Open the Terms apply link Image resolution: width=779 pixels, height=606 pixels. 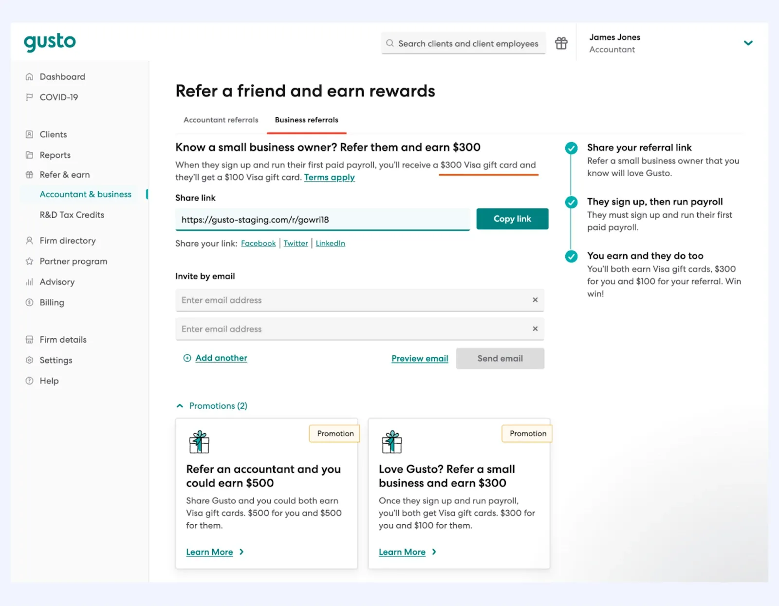[329, 177]
